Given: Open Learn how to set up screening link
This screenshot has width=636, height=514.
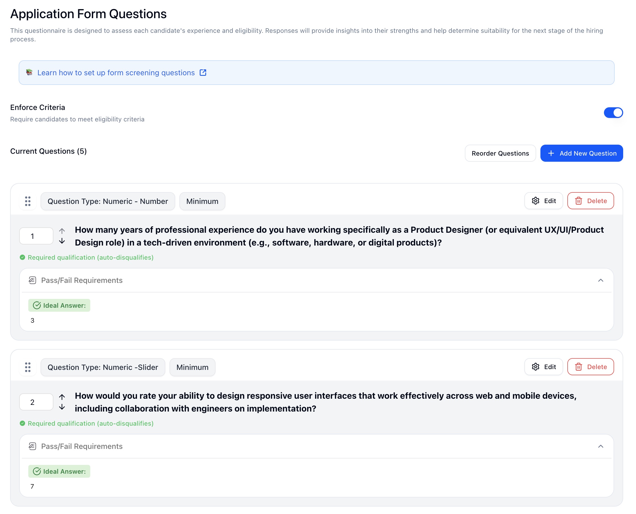Looking at the screenshot, I should (x=116, y=73).
